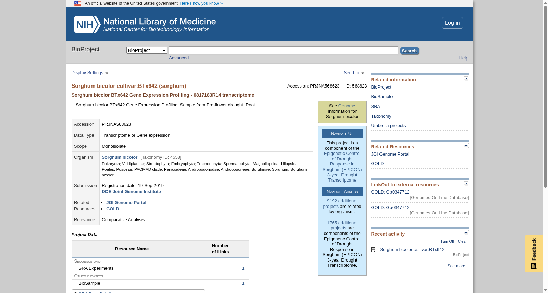This screenshot has width=548, height=293.
Task: Click the Log in button
Action: [x=452, y=23]
